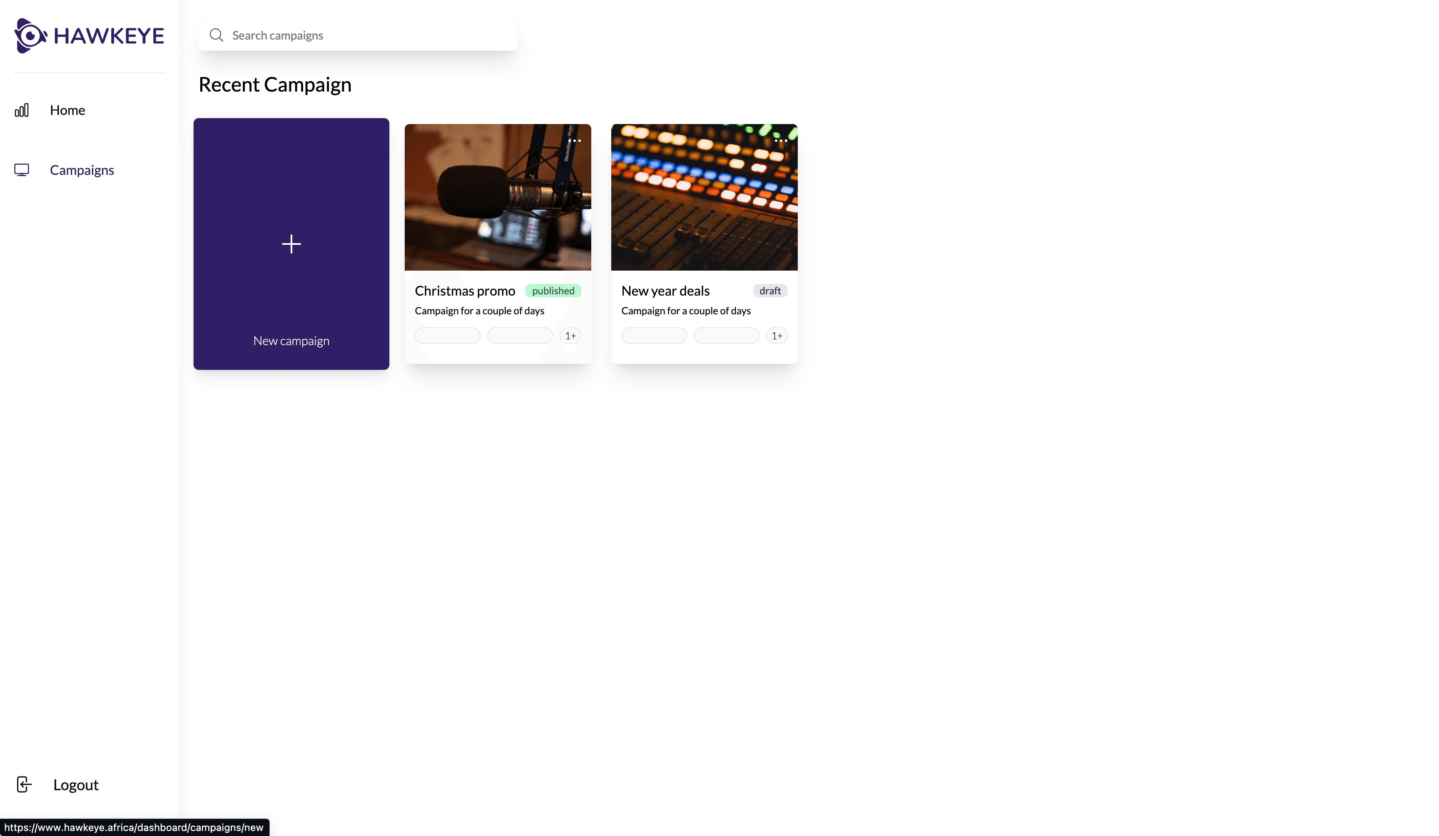Open the three-dot menu on Christmas promo
This screenshot has width=1439, height=836.
(x=575, y=140)
